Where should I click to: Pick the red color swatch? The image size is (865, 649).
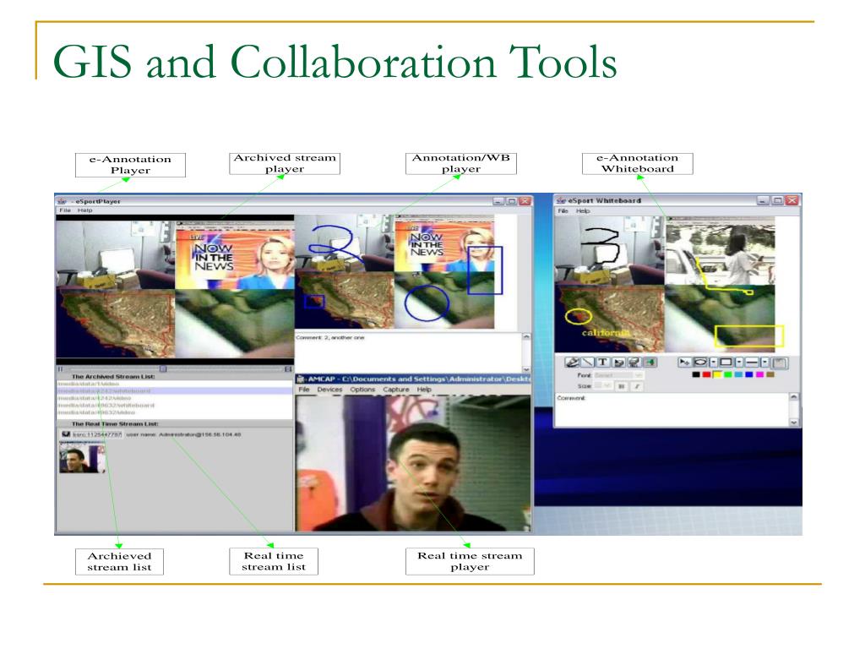tap(707, 374)
